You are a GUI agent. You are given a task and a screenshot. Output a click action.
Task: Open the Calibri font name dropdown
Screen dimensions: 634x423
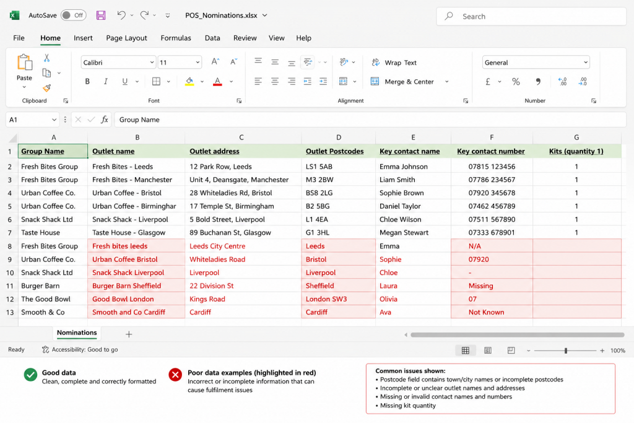[152, 63]
